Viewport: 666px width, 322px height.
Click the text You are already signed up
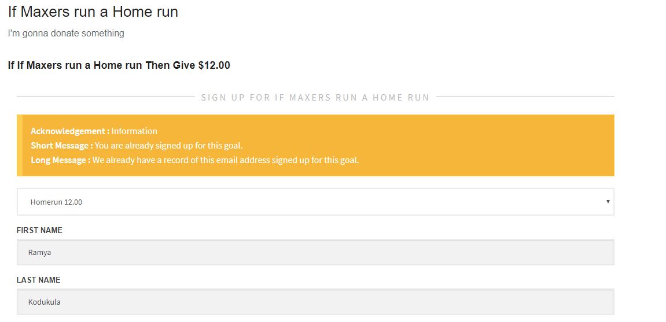click(168, 146)
